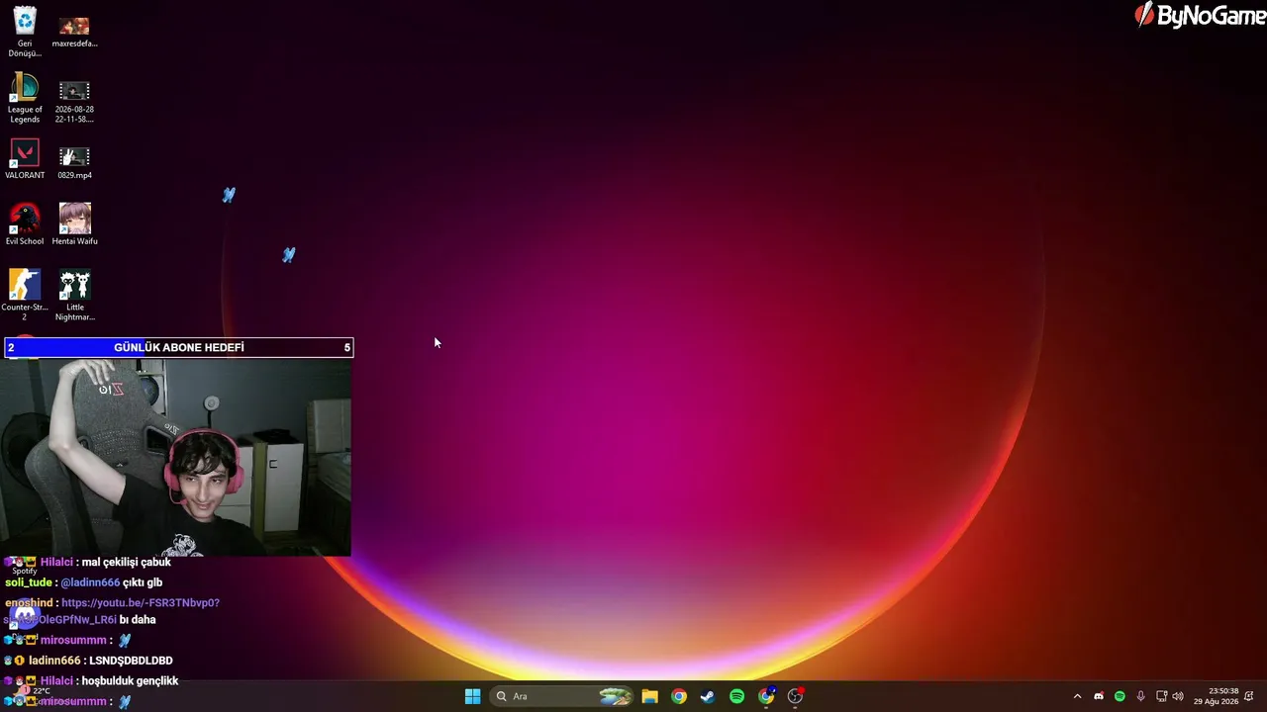Open the Recycle Bin (Geri Dönüşüm) desktop icon
Viewport: 1267px width, 712px height.
tap(25, 33)
